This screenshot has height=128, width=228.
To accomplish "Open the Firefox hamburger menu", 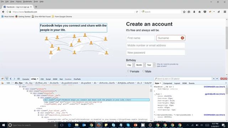I will pos(225,12).
